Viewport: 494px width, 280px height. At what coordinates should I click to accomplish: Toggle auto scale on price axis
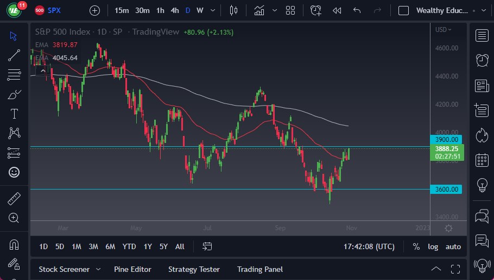(453, 246)
